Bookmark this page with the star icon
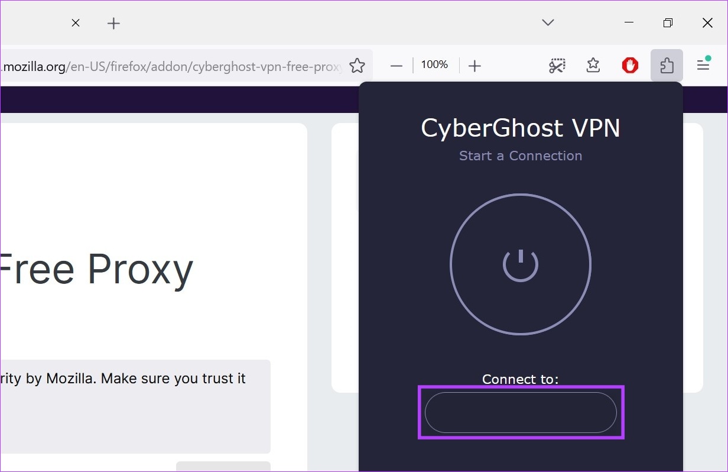728x472 pixels. (x=357, y=65)
